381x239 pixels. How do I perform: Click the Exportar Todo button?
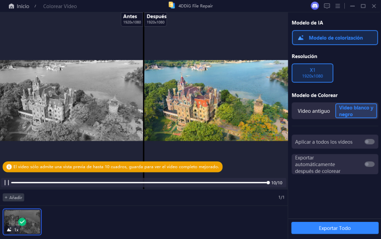coord(335,228)
